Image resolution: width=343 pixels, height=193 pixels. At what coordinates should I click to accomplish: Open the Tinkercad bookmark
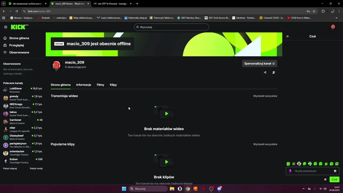[x=162, y=18]
